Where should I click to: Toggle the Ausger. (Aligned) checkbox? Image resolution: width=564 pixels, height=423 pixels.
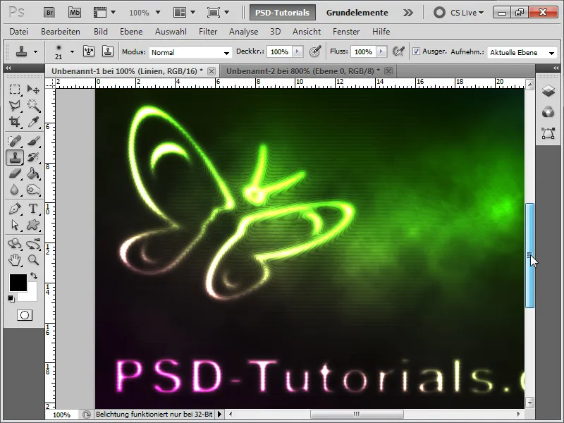click(416, 51)
